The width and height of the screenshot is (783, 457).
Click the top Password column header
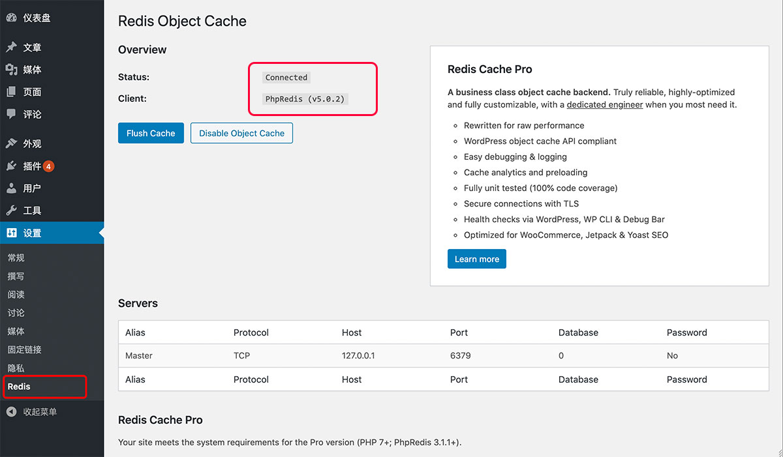pos(686,332)
